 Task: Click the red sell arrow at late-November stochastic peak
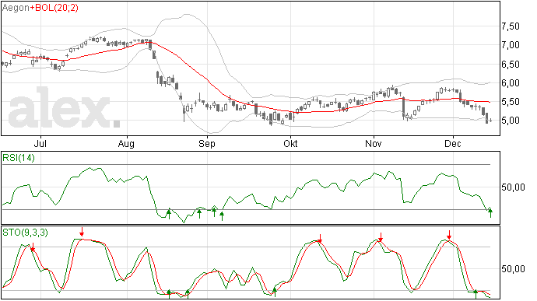[449, 235]
